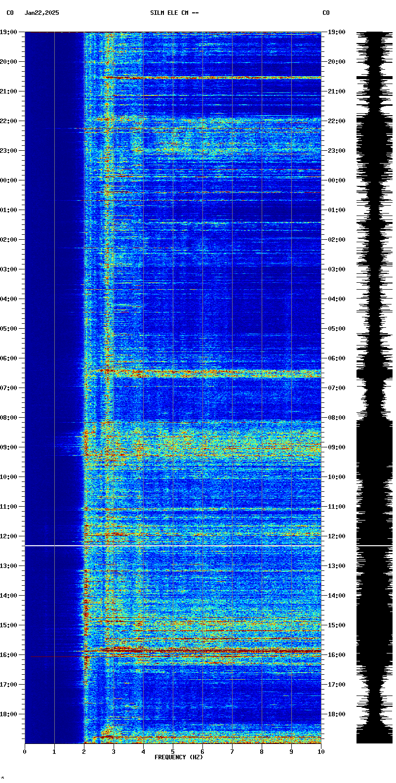This screenshot has width=396, height=783.
Task: Click the CO network code at top right
Action: click(326, 13)
